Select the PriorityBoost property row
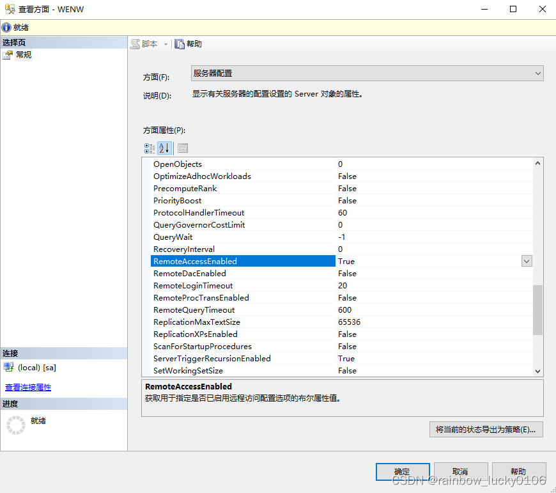The image size is (556, 493). point(342,200)
